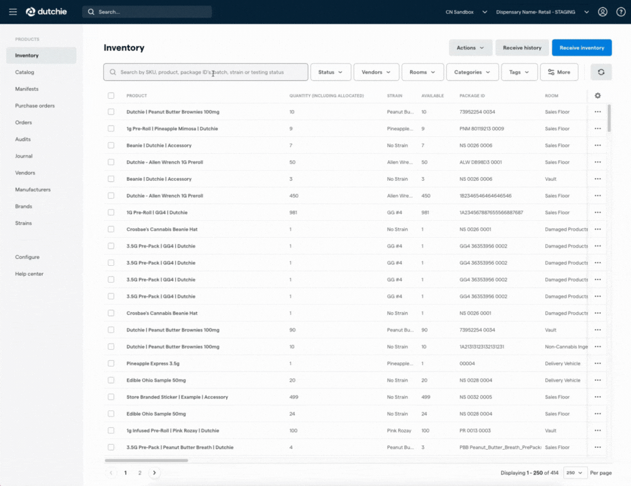Image resolution: width=631 pixels, height=486 pixels.
Task: Open the More filters option
Action: tap(559, 72)
